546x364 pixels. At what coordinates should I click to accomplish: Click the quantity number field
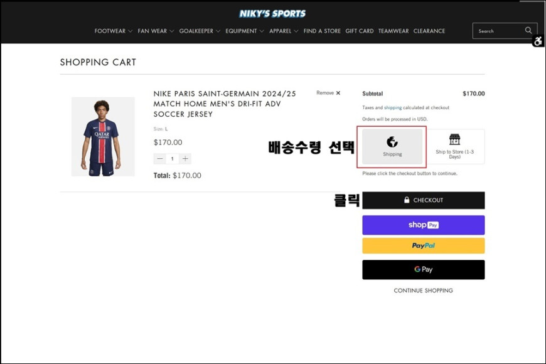(x=173, y=159)
